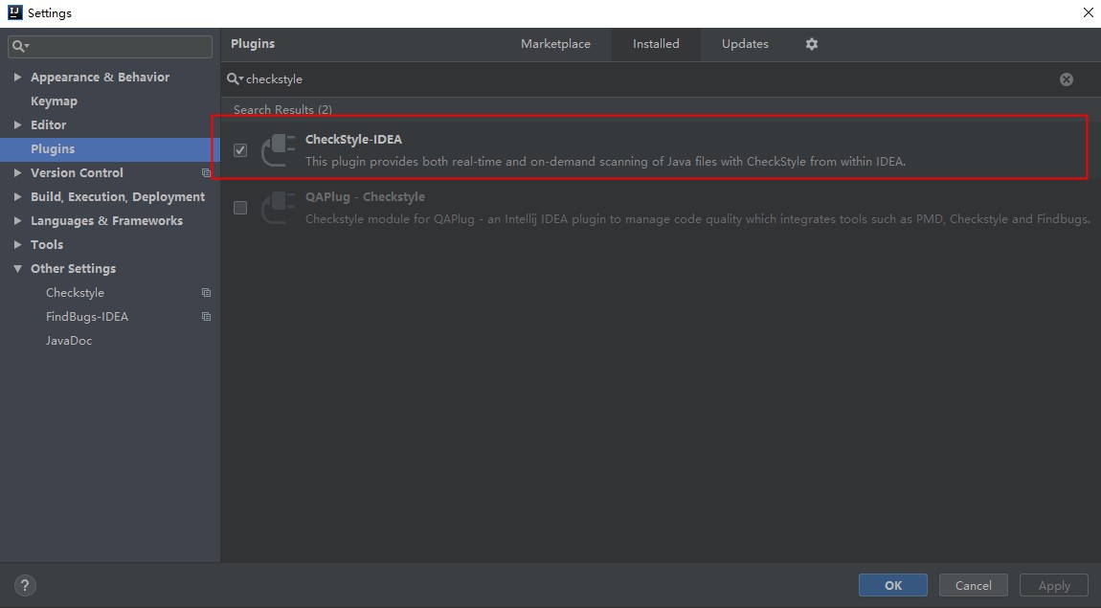Click the CheckStyle-IDEA plugin plug icon
This screenshot has width=1101, height=608.
click(278, 150)
